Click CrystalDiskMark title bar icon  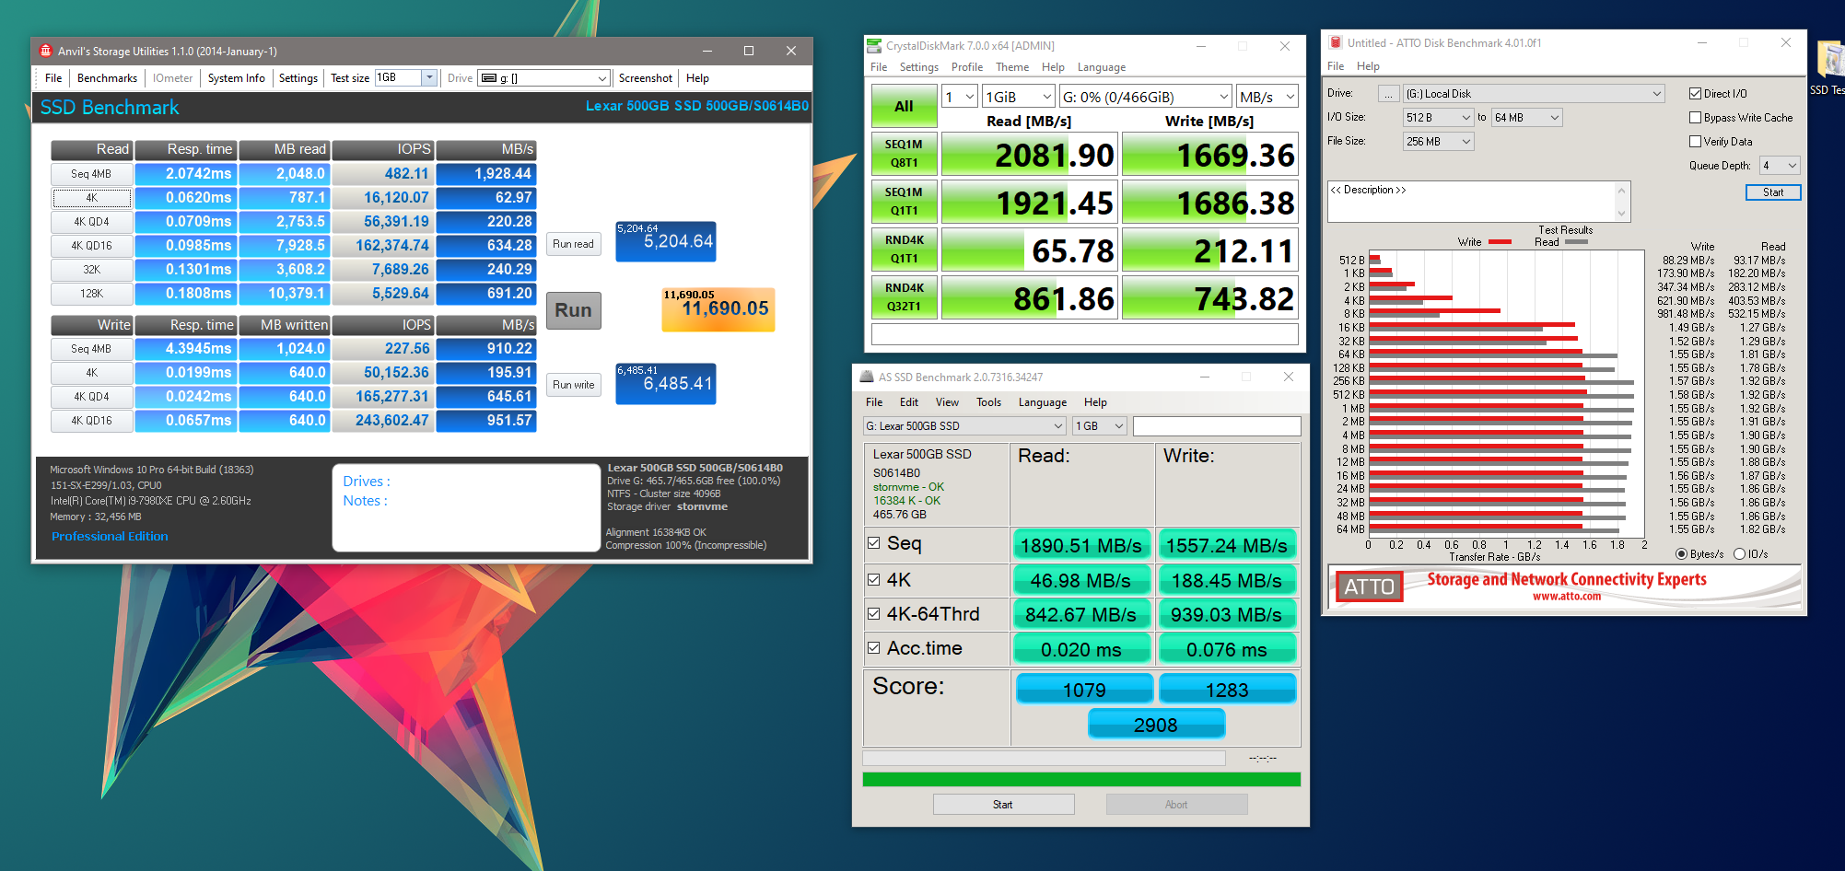(874, 45)
